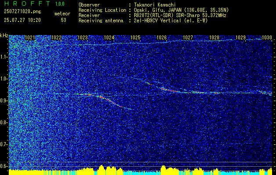Click the meteor count value 53
The width and height of the screenshot is (276, 175).
point(64,20)
